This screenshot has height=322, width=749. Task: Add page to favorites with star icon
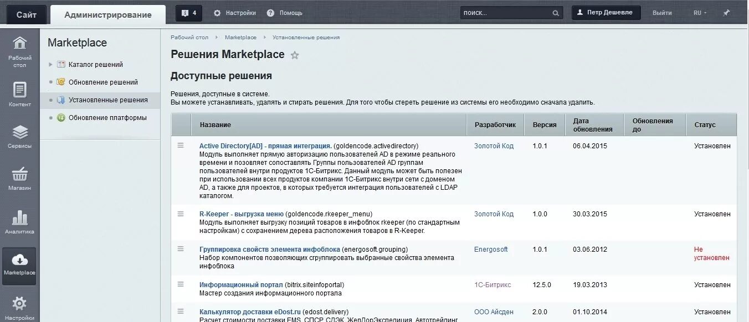pos(295,55)
